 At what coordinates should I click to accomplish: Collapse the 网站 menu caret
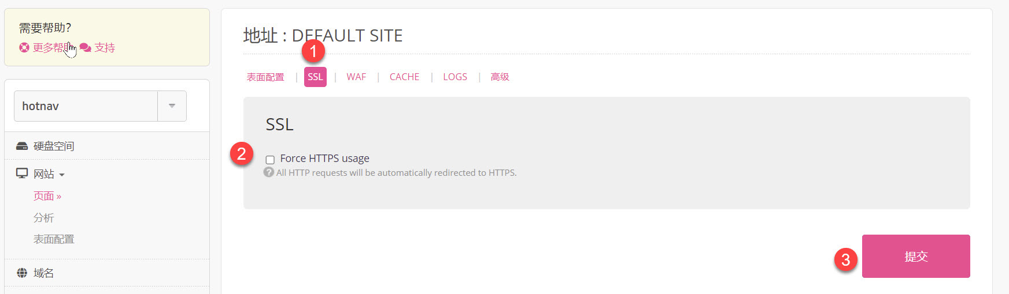(x=62, y=175)
